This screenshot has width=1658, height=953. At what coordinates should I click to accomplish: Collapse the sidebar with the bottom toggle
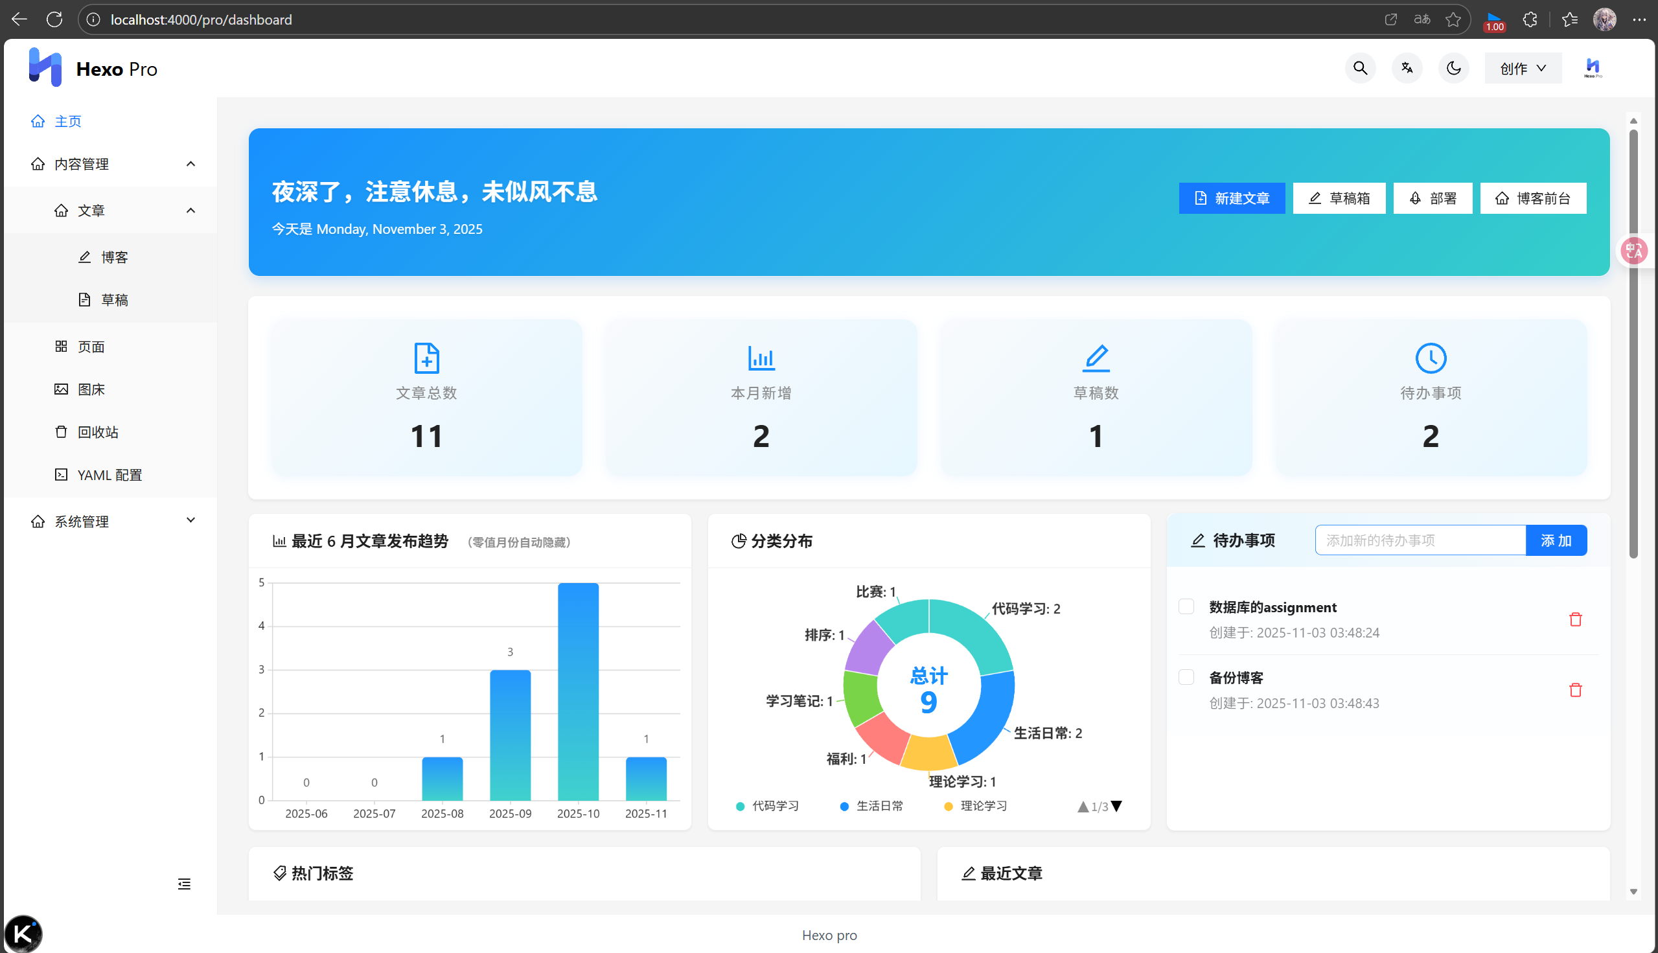coord(183,884)
